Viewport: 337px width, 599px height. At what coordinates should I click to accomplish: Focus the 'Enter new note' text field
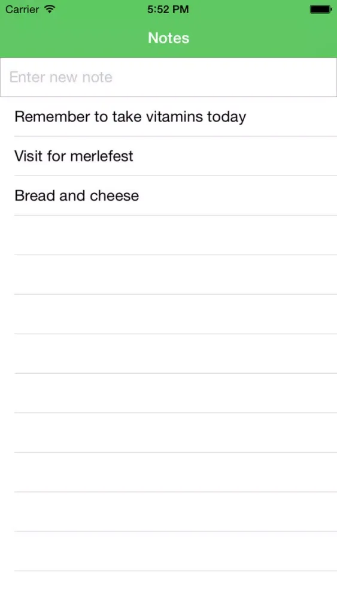point(168,77)
